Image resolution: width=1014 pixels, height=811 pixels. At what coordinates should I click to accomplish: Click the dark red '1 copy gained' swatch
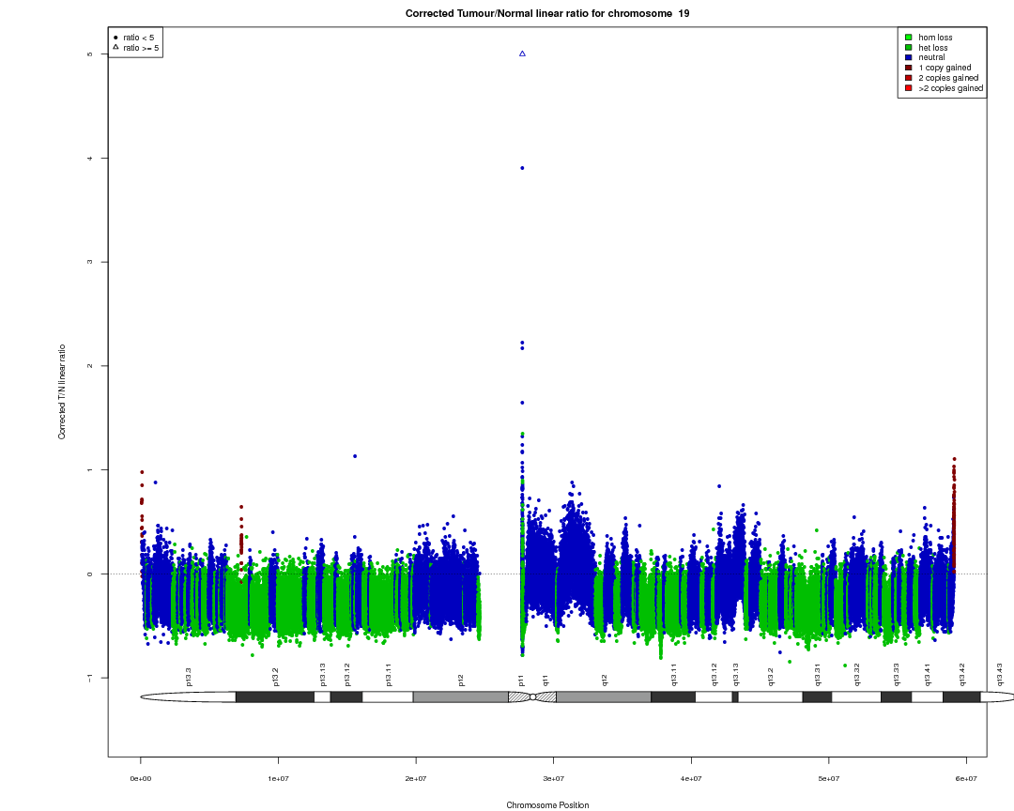click(909, 68)
